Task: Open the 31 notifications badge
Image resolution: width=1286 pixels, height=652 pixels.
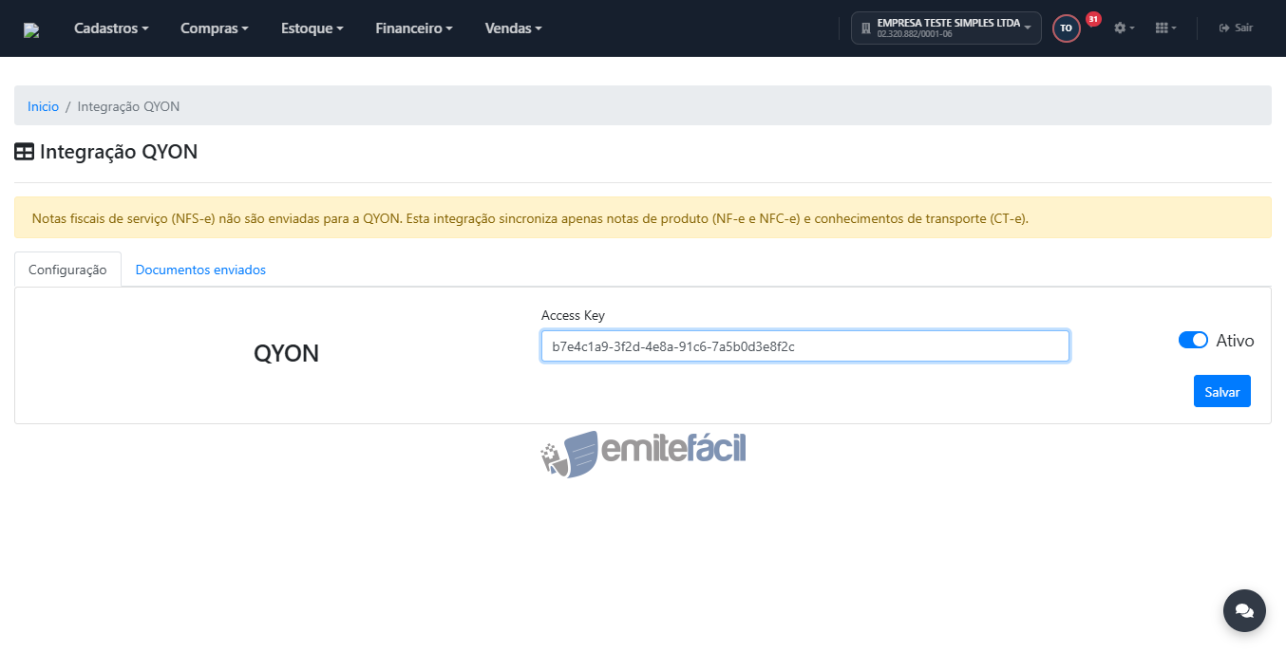Action: click(x=1093, y=19)
